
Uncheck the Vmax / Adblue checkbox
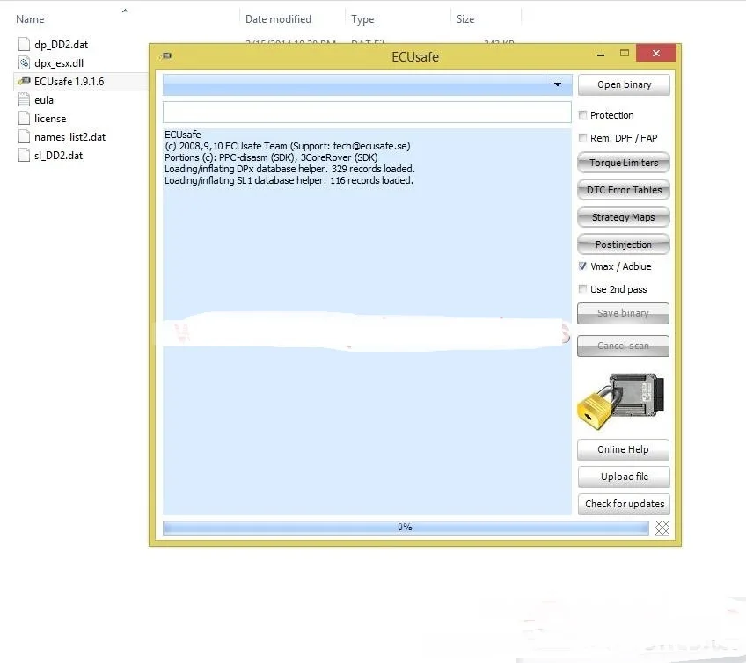[x=582, y=266]
